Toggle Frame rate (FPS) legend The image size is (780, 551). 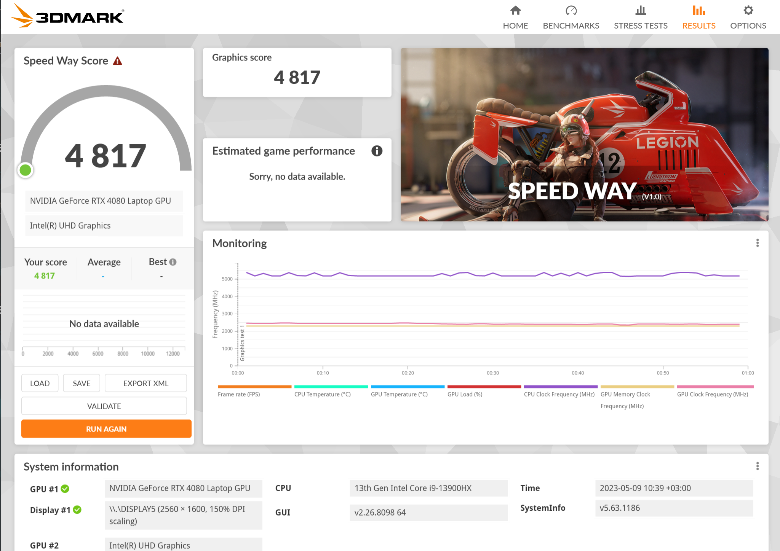(254, 392)
